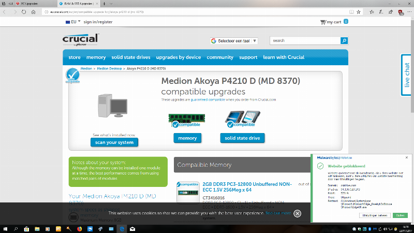This screenshot has width=414, height=233.
Task: Open the memory nav menu
Action: pyautogui.click(x=96, y=57)
